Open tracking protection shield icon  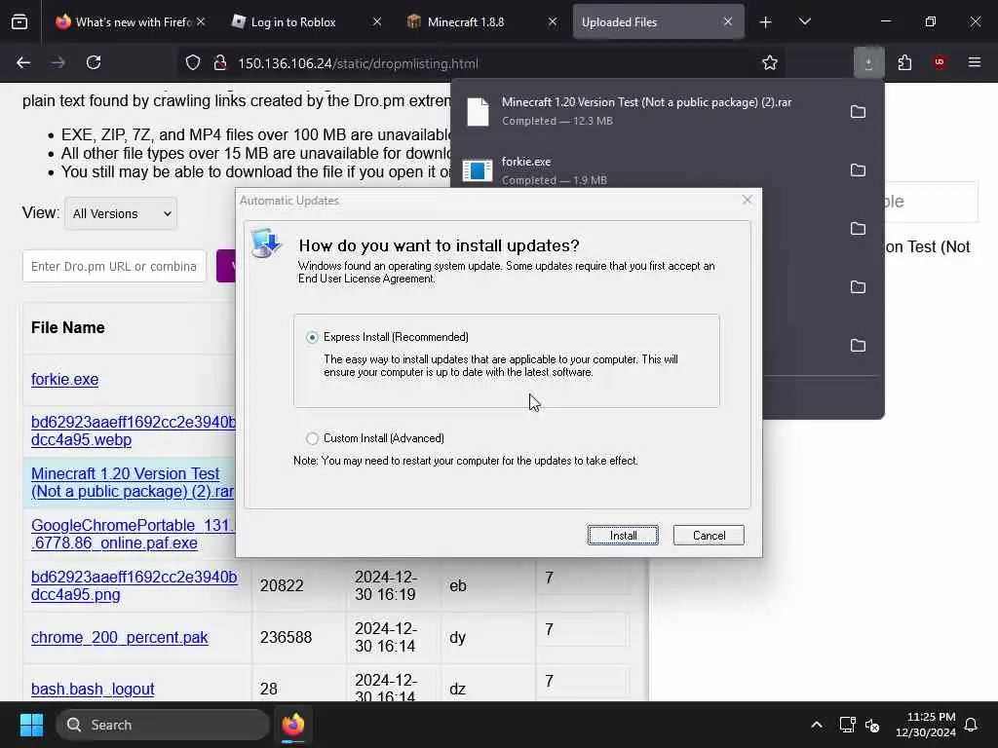[193, 63]
